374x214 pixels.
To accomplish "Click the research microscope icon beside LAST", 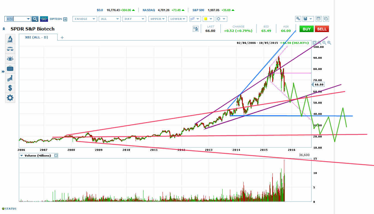I will point(196,29).
